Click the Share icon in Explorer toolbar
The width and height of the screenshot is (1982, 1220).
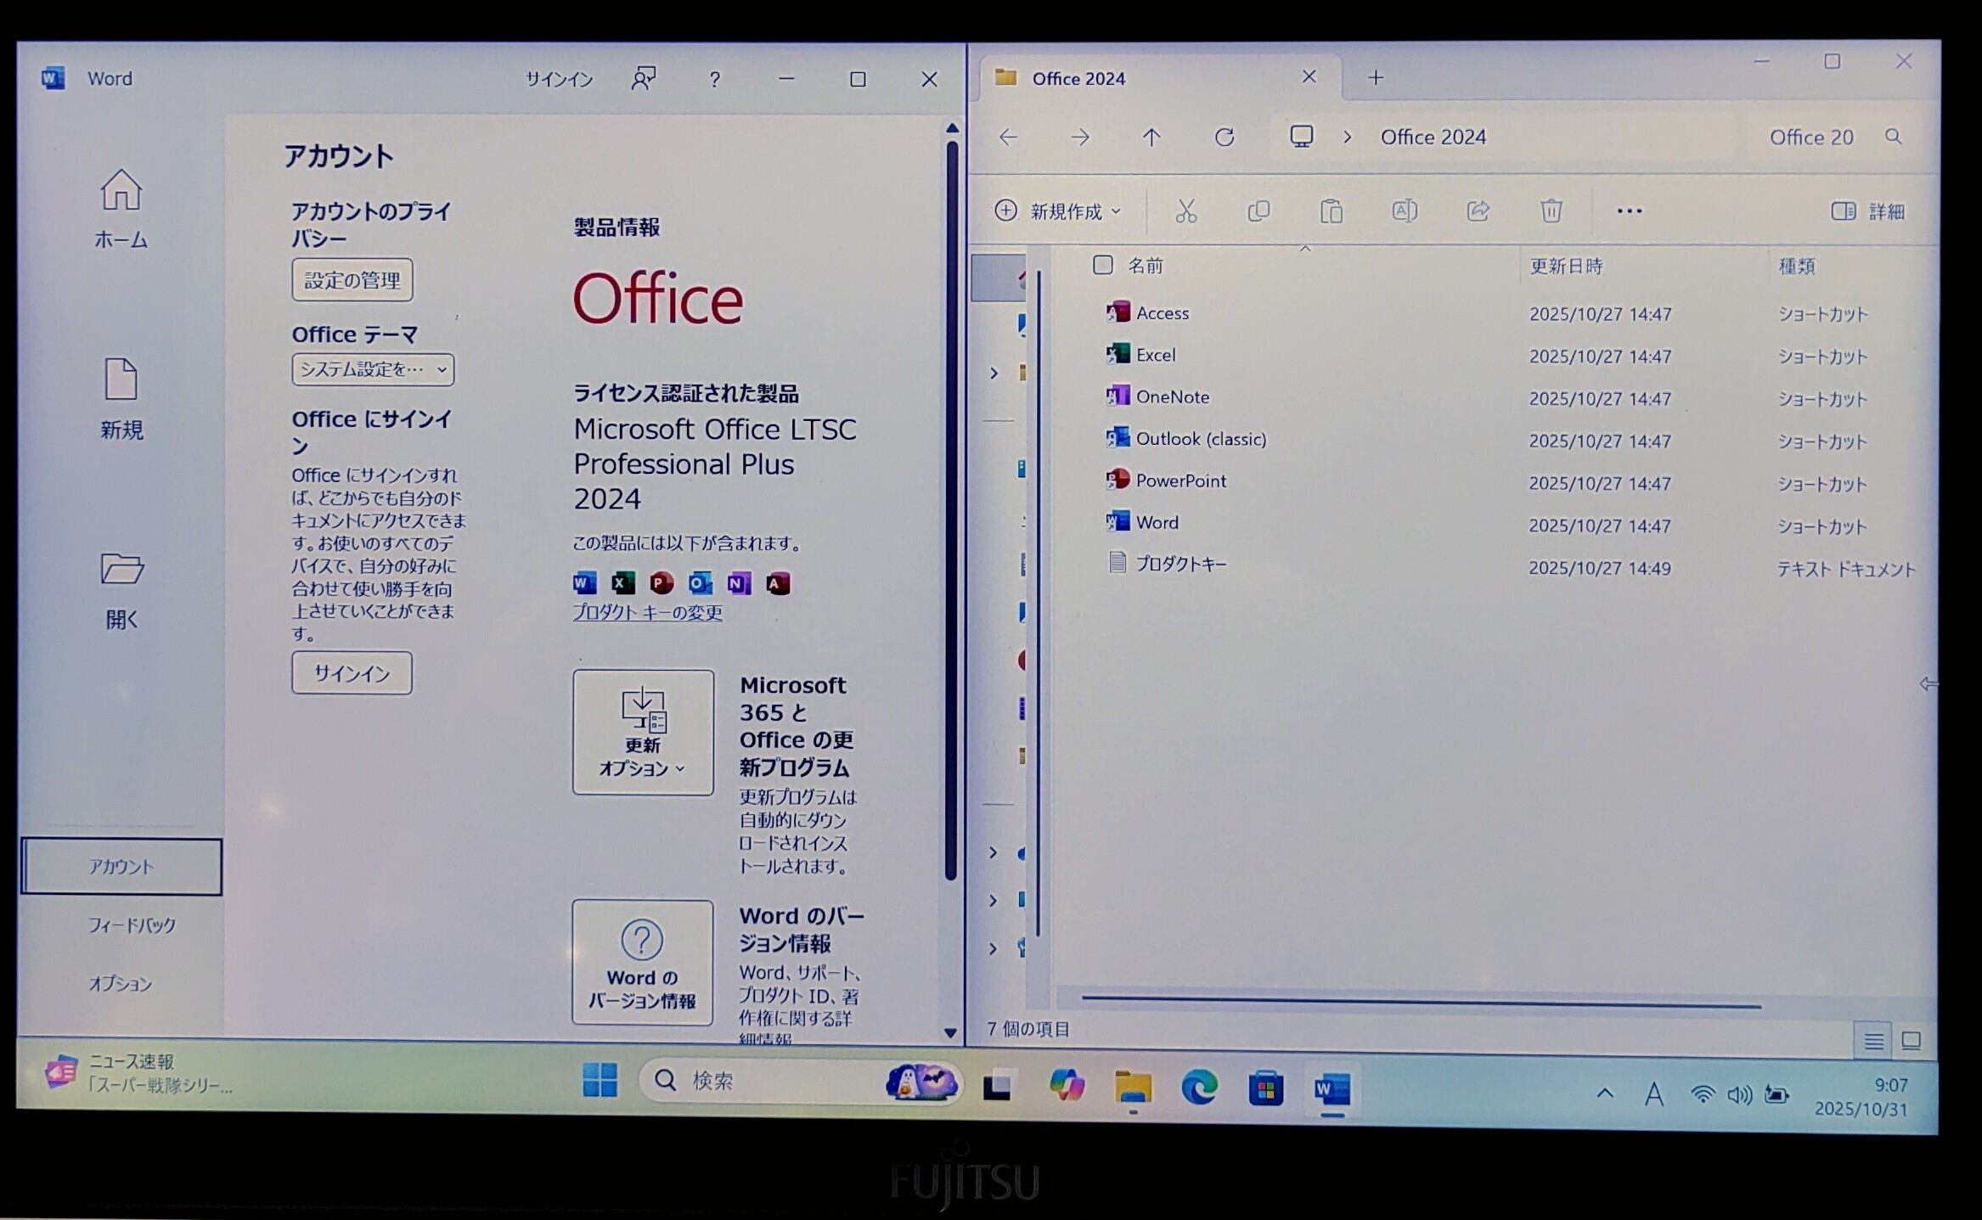click(1478, 211)
